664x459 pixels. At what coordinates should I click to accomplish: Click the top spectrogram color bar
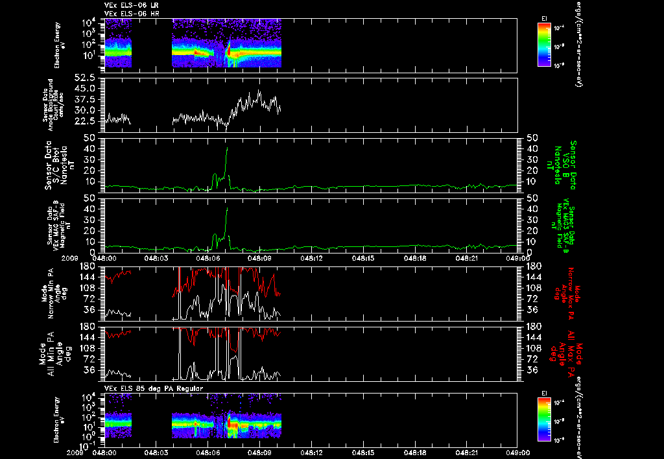pyautogui.click(x=544, y=45)
